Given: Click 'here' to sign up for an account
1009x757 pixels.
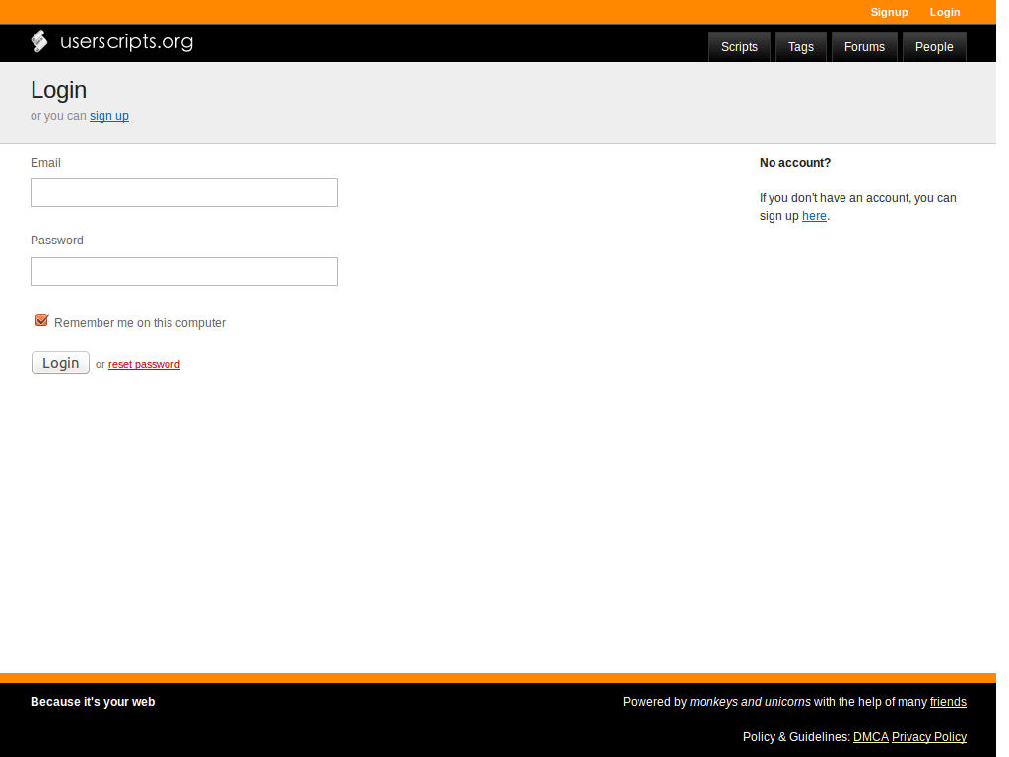Looking at the screenshot, I should [814, 215].
